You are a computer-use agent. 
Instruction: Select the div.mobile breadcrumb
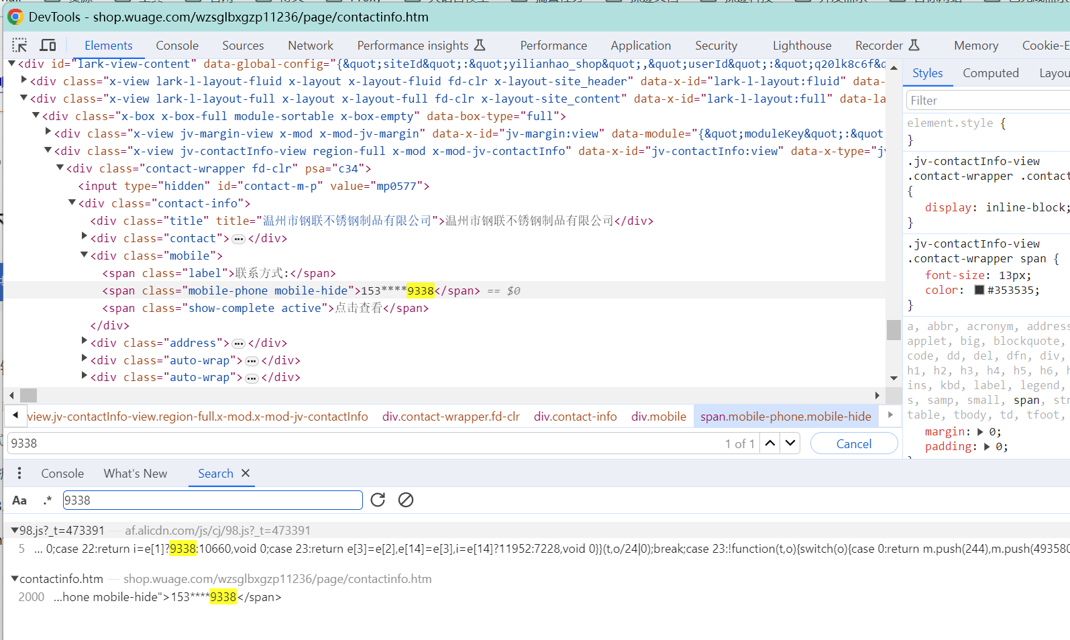point(659,417)
